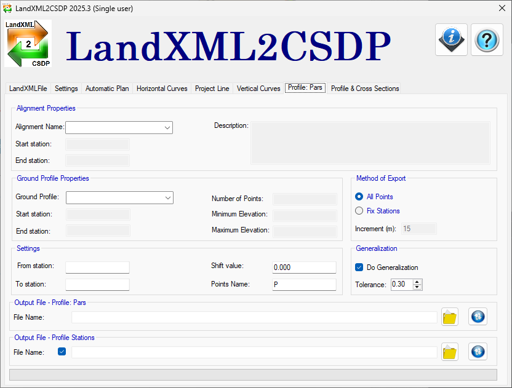
Task: Switch to the Horizontal Curves tab
Action: [x=162, y=89]
